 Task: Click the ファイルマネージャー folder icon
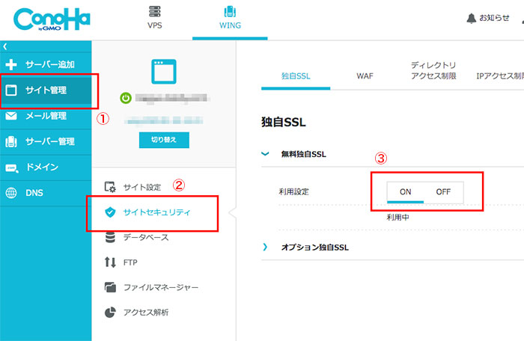point(110,287)
